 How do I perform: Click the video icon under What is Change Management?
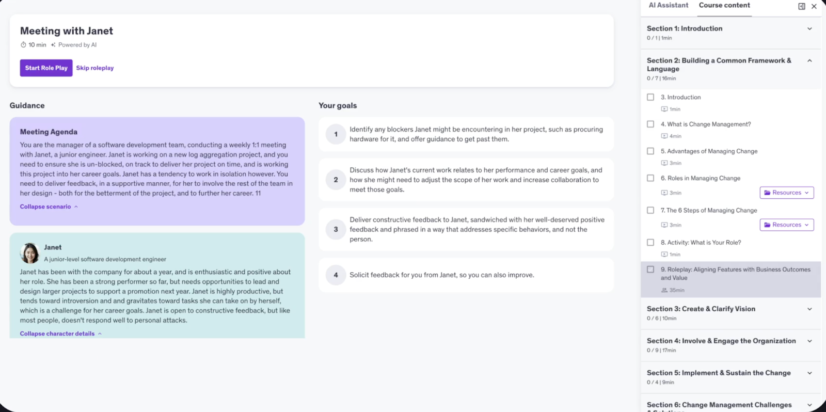coord(664,136)
